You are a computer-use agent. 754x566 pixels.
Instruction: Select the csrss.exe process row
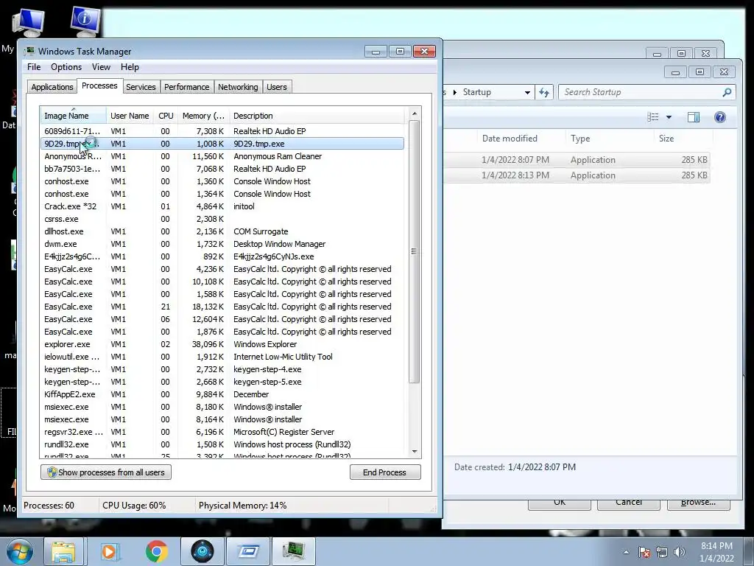point(222,219)
